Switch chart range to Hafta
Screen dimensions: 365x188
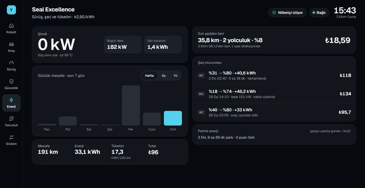tap(149, 75)
